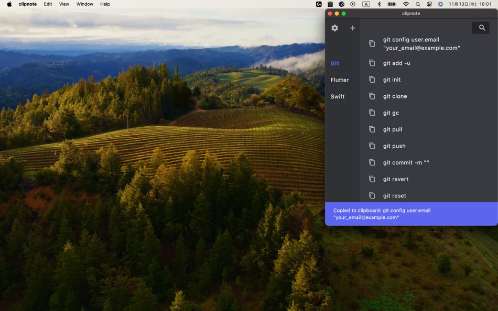Open the Edit menu
Viewport: 498px width, 311px height.
(48, 4)
